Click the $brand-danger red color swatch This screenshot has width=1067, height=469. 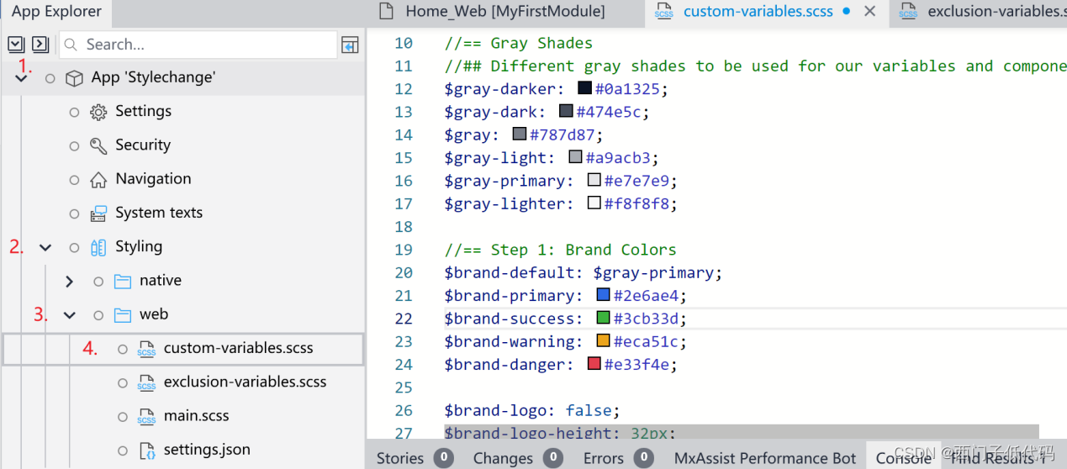(x=594, y=364)
